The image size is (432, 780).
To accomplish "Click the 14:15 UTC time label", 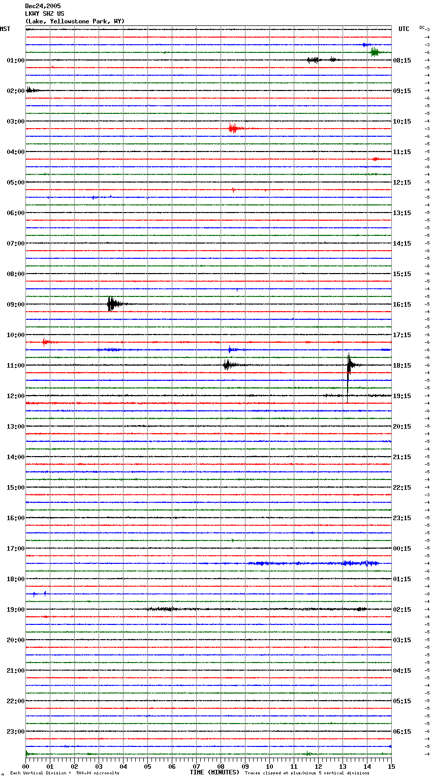I will point(402,244).
